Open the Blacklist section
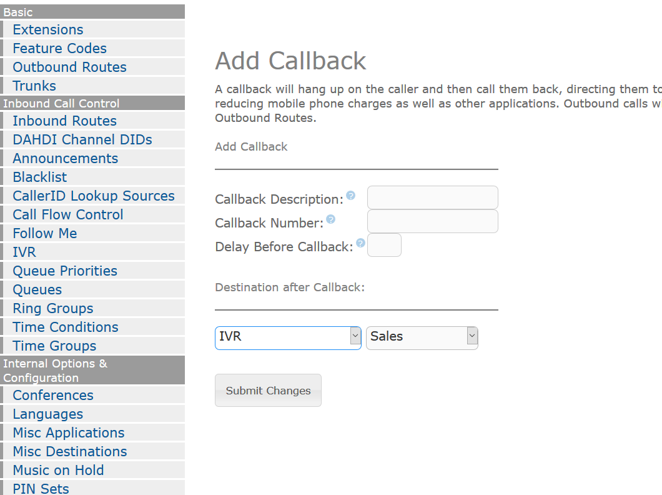 tap(40, 177)
